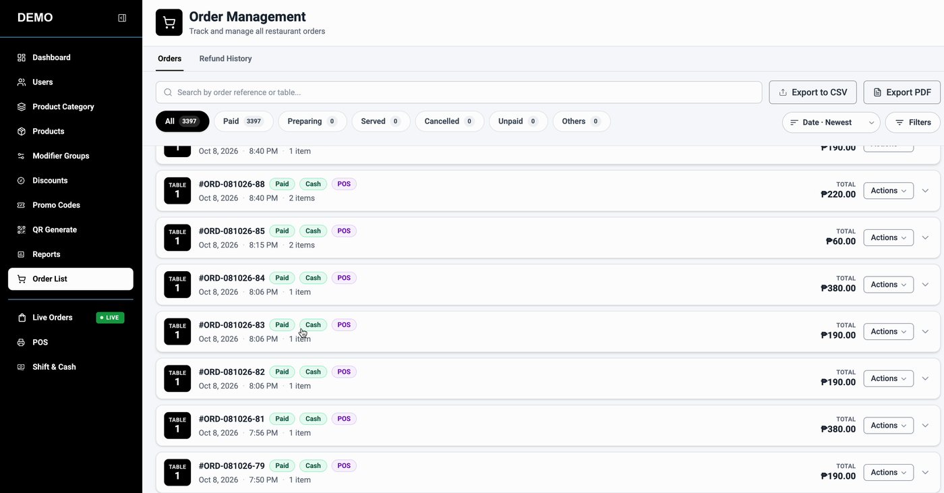Expand order #ORD-081026-84 details chevron
944x493 pixels.
coord(925,285)
